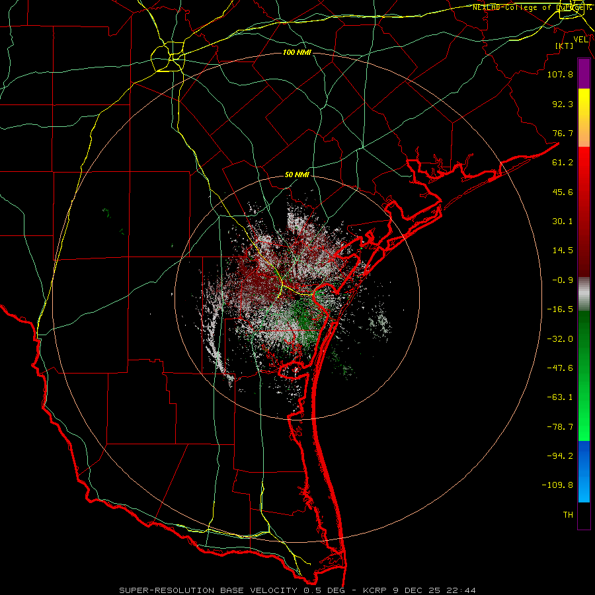Click the 107.8 velocity scale value
595x595 pixels.
(x=560, y=74)
